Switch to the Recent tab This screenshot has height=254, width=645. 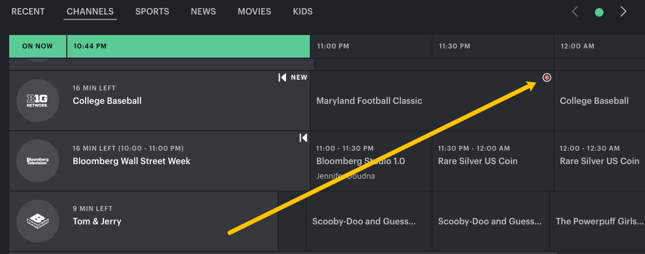[x=28, y=11]
